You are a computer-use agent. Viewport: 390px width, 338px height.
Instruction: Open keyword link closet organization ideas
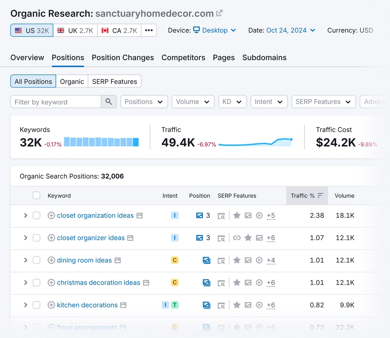click(x=95, y=215)
